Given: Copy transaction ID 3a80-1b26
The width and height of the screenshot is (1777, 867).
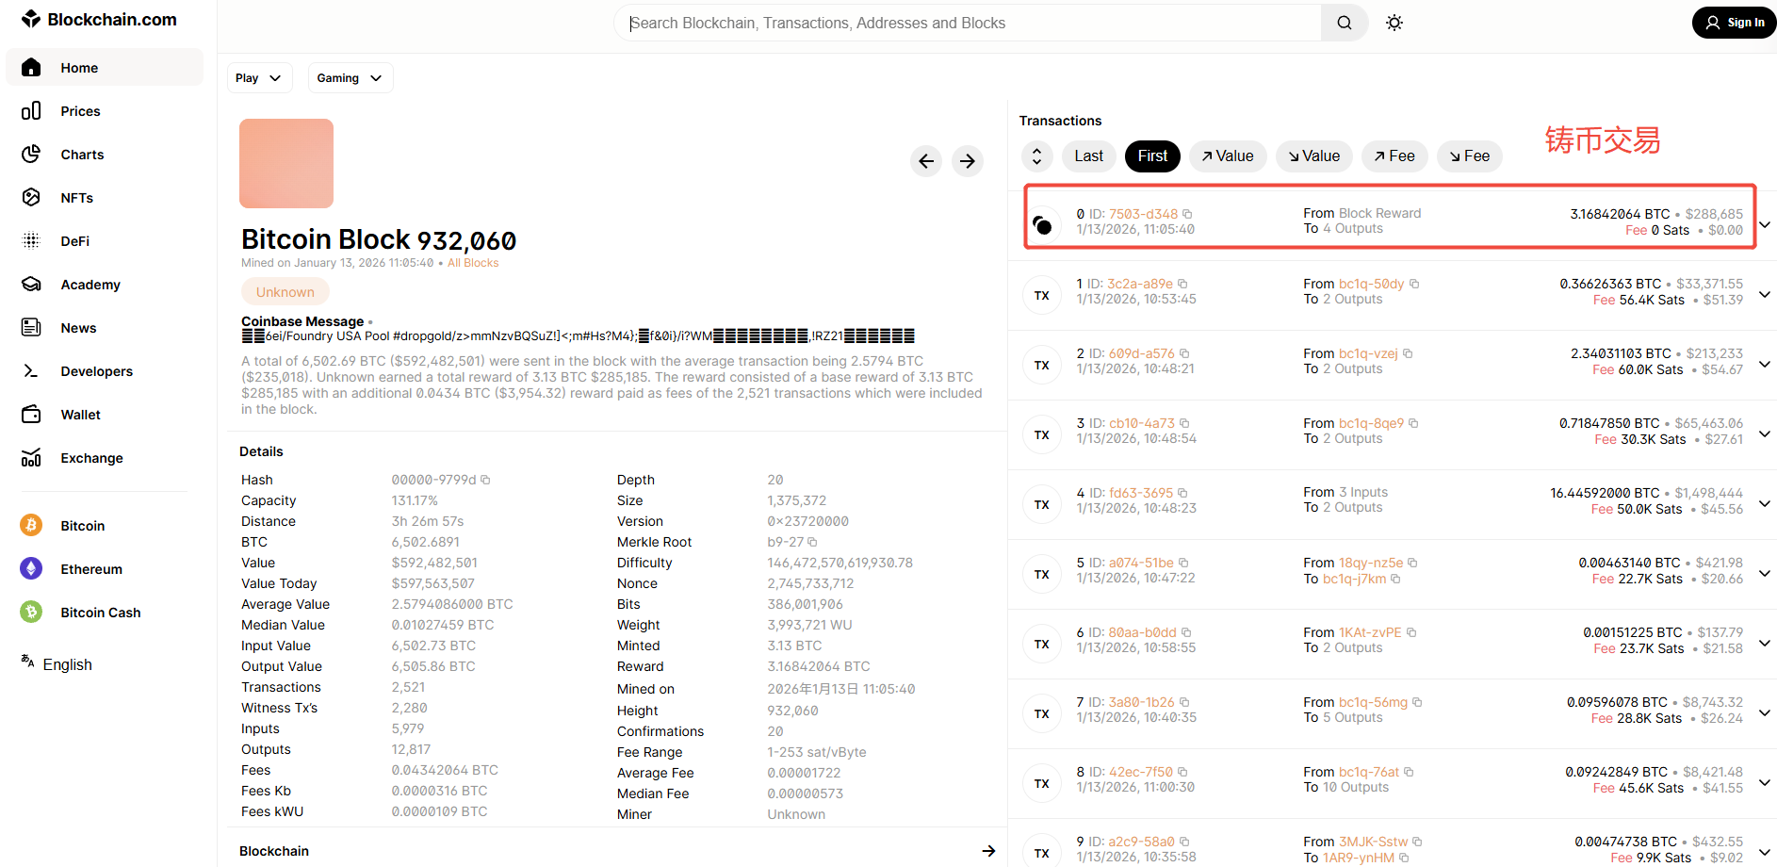Looking at the screenshot, I should point(1184,702).
